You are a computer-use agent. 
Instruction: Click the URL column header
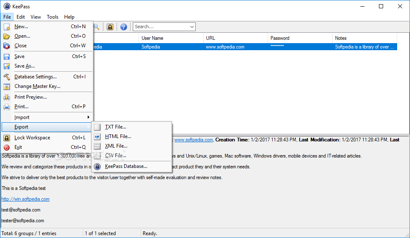coord(235,38)
